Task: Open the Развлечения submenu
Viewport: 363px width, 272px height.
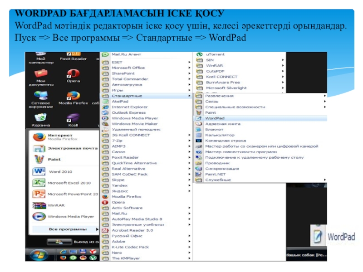Action: [260, 96]
